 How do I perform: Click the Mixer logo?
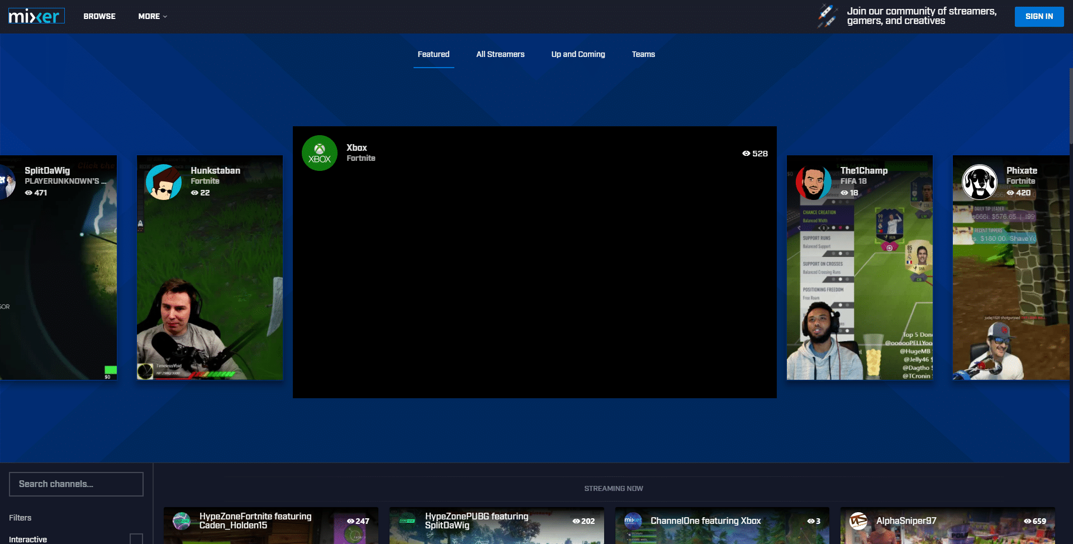tap(36, 16)
